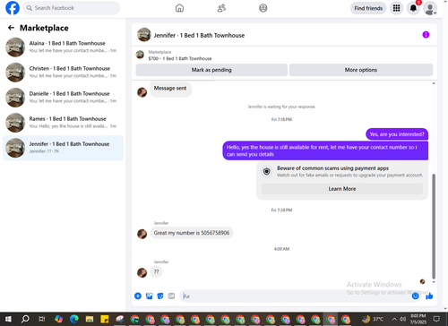Open the notifications bell

(x=413, y=8)
